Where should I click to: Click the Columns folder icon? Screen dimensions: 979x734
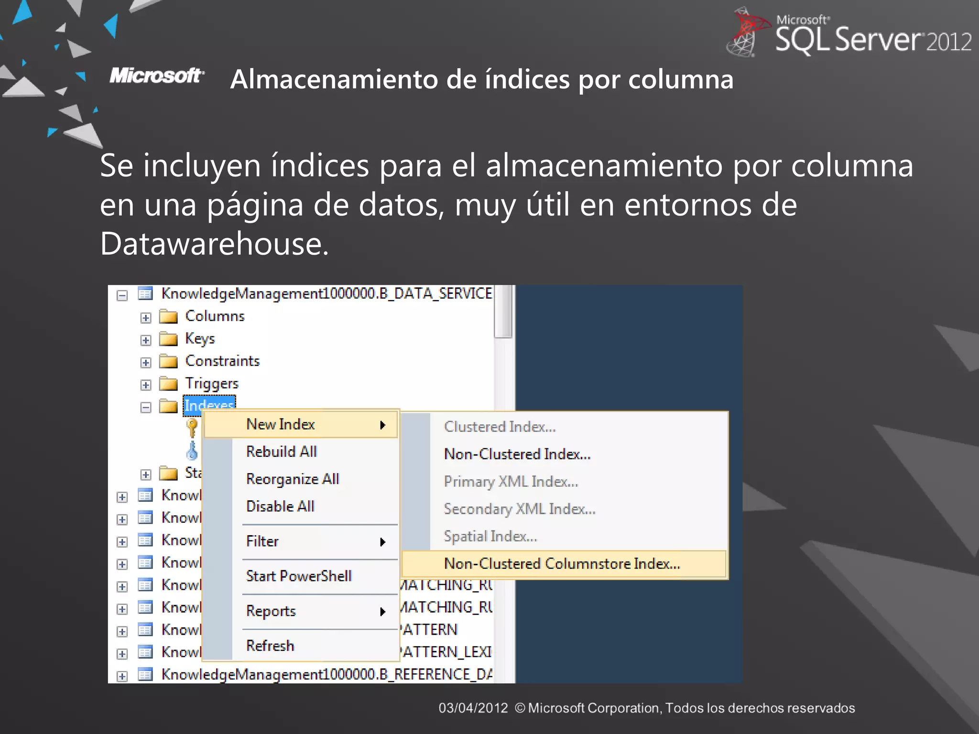click(168, 316)
